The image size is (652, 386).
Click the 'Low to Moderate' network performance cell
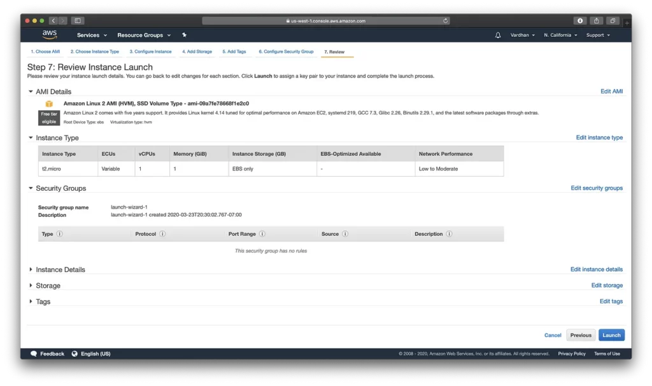click(459, 169)
